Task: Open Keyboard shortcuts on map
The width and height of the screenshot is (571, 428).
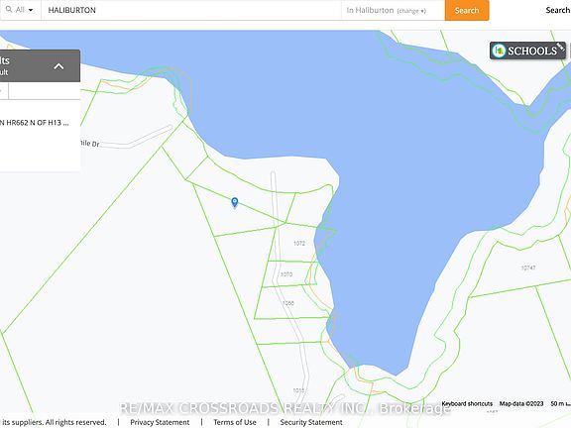Action: click(467, 403)
